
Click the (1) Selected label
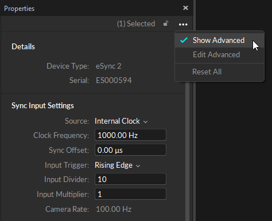coord(136,24)
